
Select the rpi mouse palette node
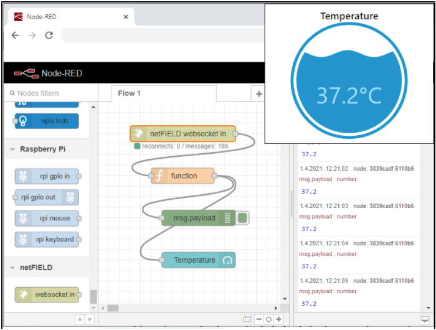(x=47, y=219)
